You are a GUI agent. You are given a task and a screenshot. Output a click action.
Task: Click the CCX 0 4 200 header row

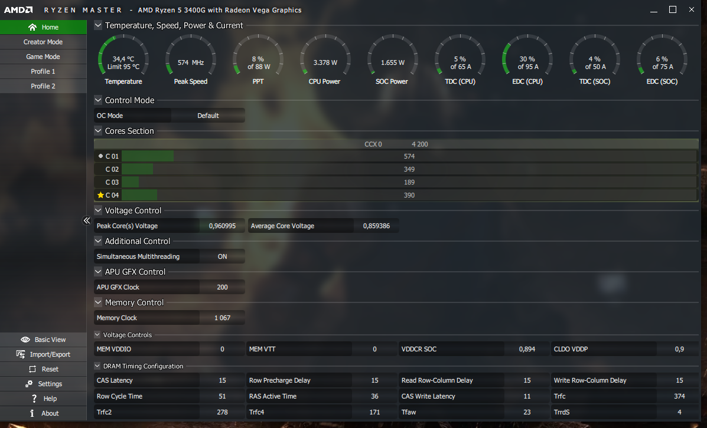click(x=396, y=144)
